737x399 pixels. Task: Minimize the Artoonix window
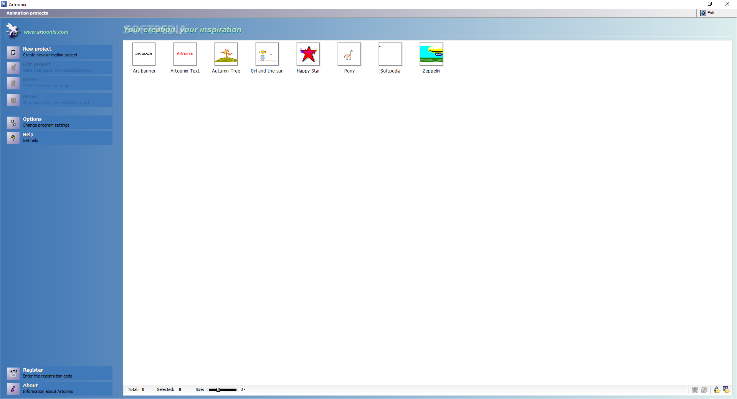coord(692,4)
